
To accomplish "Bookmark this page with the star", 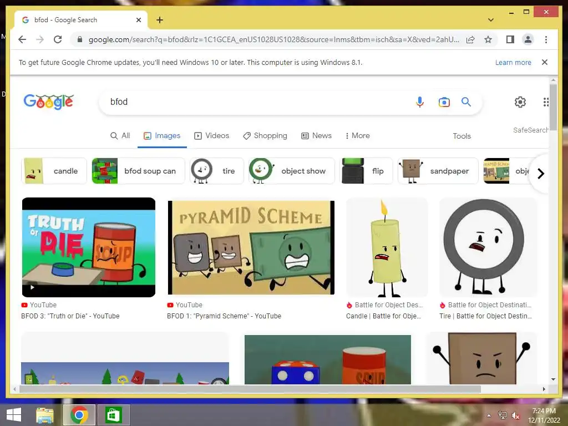I will point(488,39).
